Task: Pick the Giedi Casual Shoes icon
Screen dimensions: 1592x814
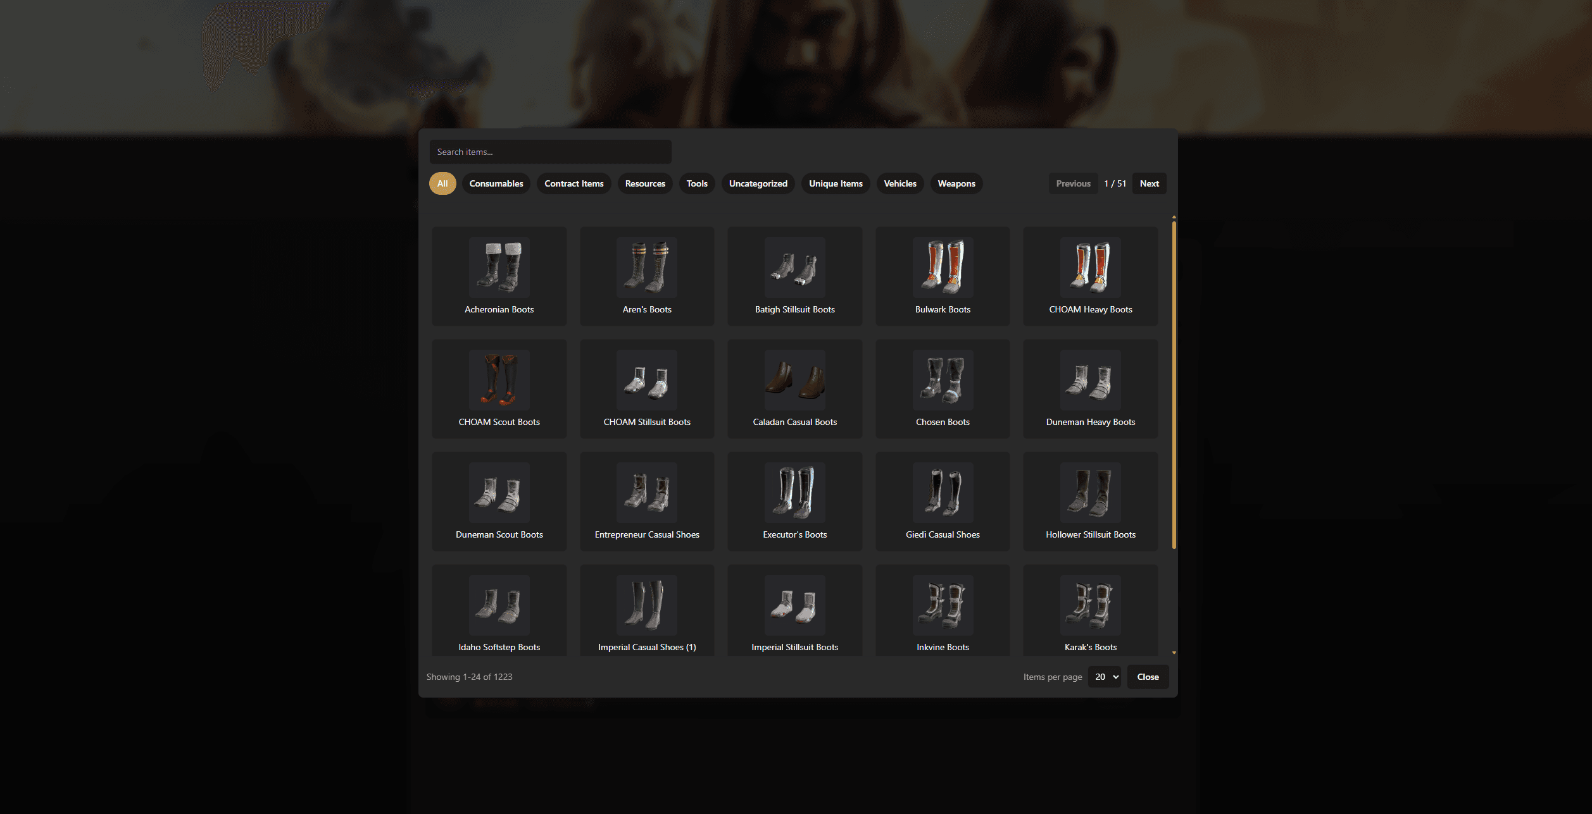Action: 943,492
